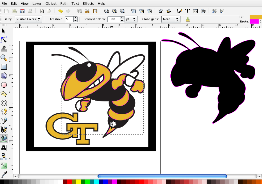Click the horizontal scrollbar thumb
The height and width of the screenshot is (184, 262).
(x=162, y=176)
